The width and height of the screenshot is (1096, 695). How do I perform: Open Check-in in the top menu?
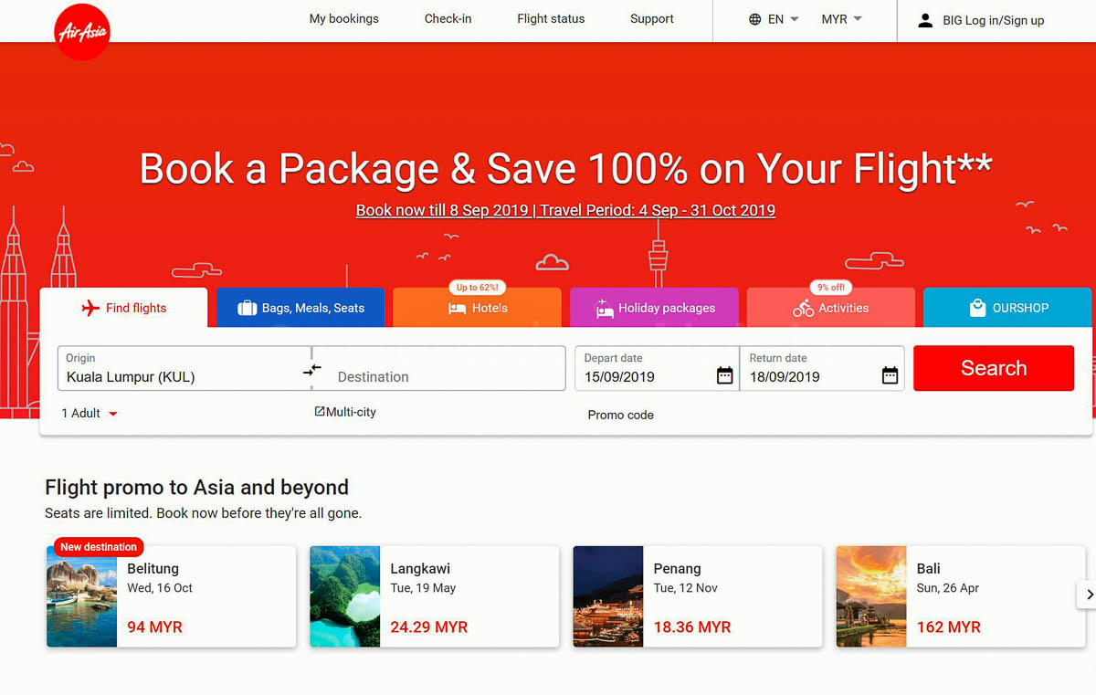[x=448, y=19]
